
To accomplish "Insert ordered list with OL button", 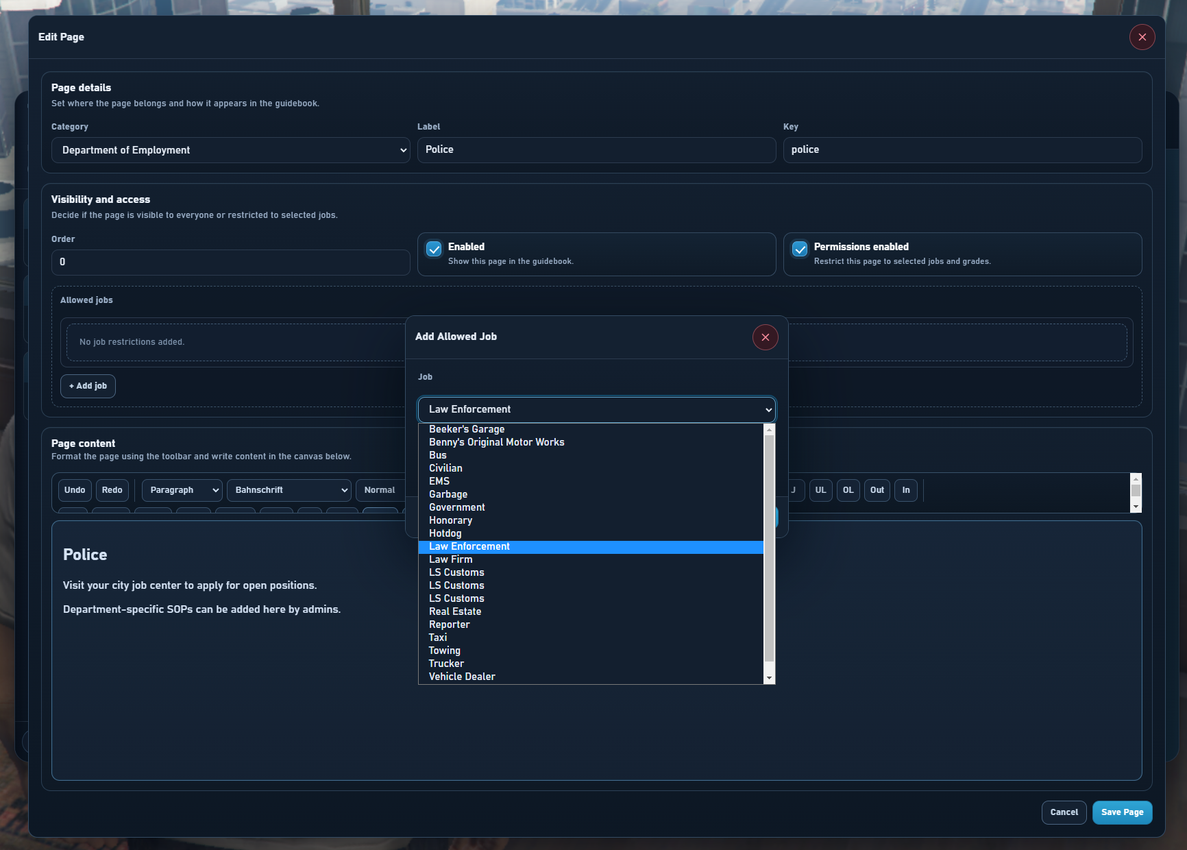I will 848,490.
